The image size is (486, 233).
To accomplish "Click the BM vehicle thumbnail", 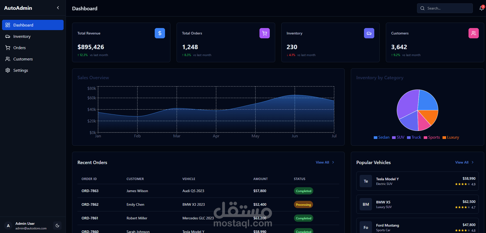I will (x=366, y=204).
